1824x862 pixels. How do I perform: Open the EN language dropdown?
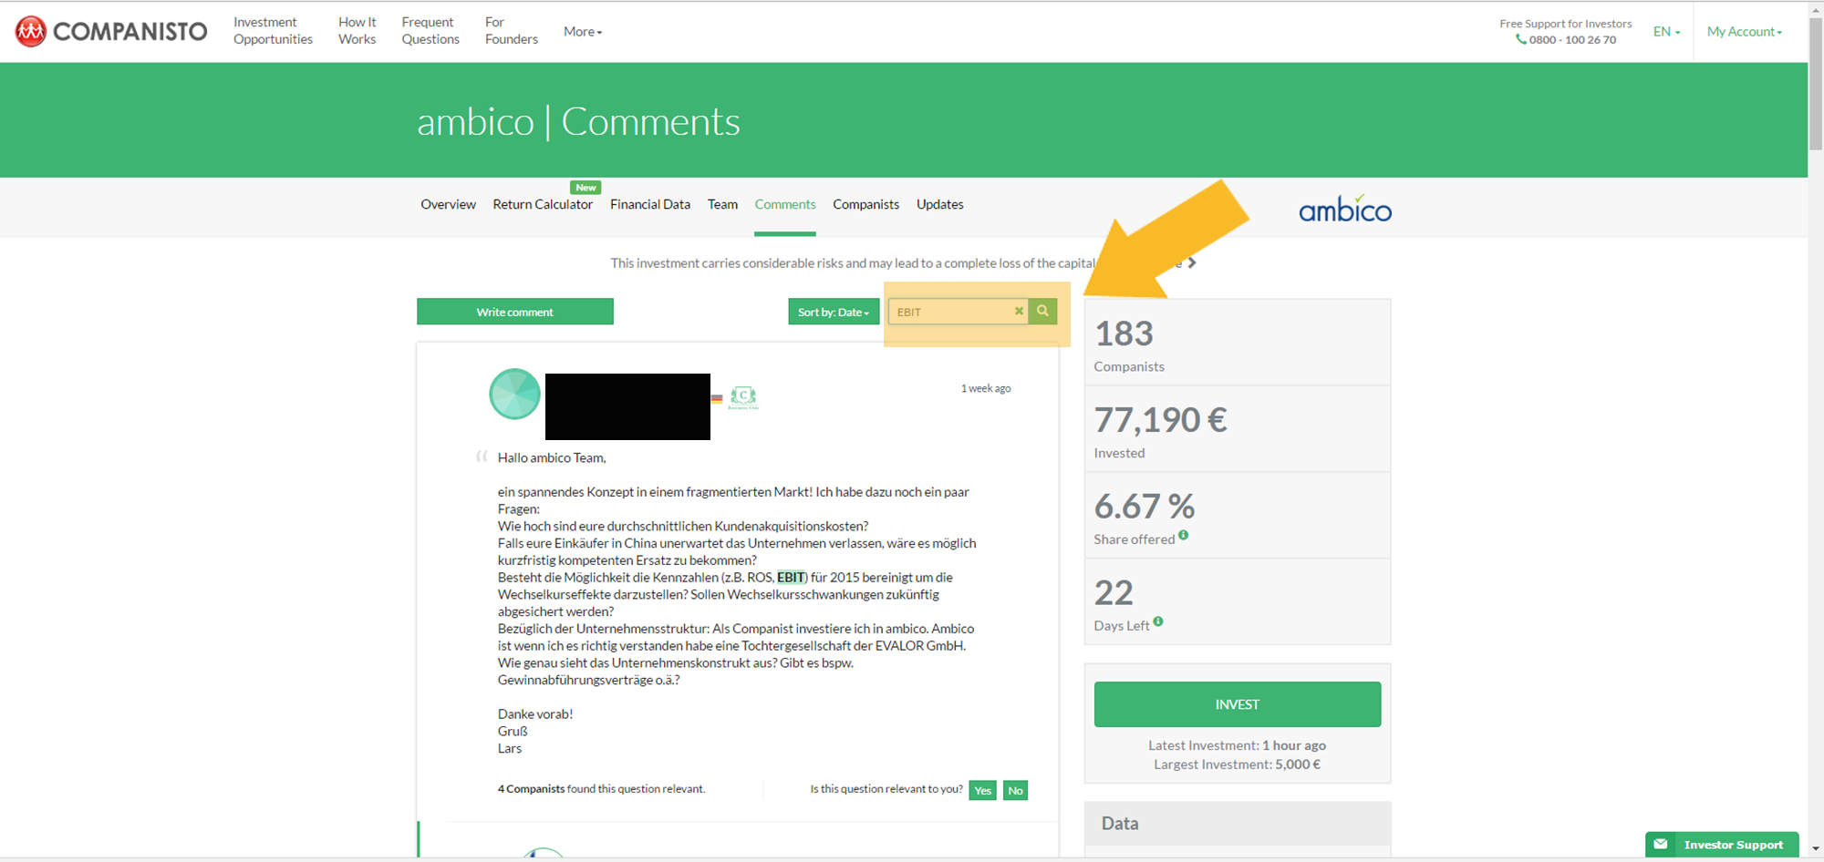(1666, 32)
